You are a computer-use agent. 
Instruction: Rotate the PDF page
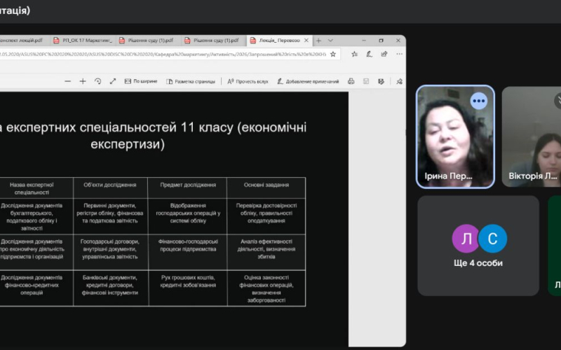[x=97, y=81]
